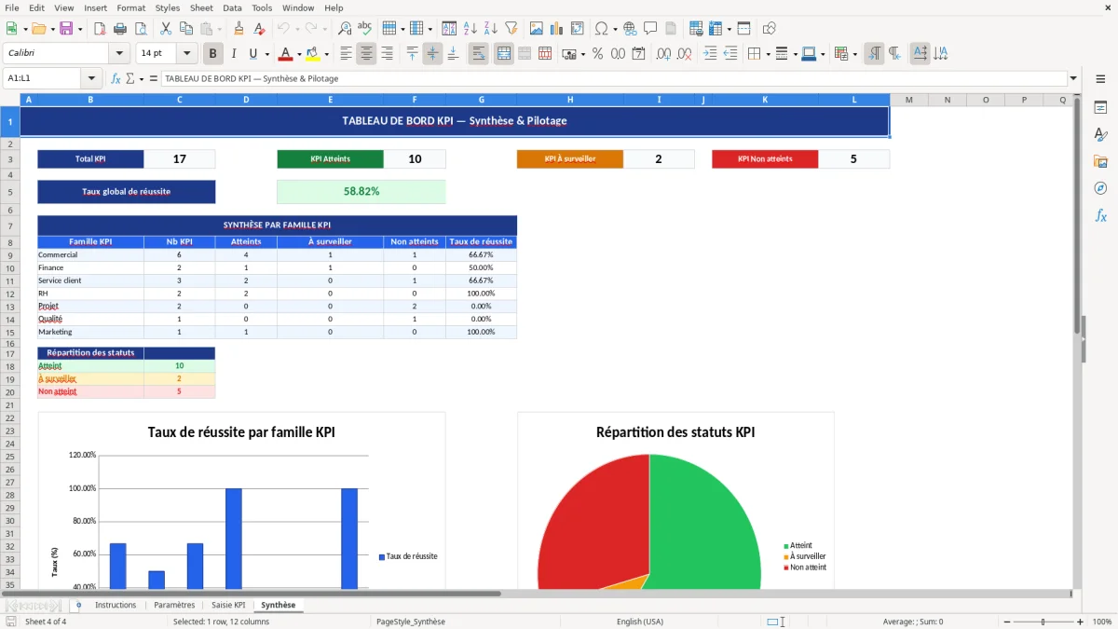
Task: Format as percent
Action: [597, 53]
